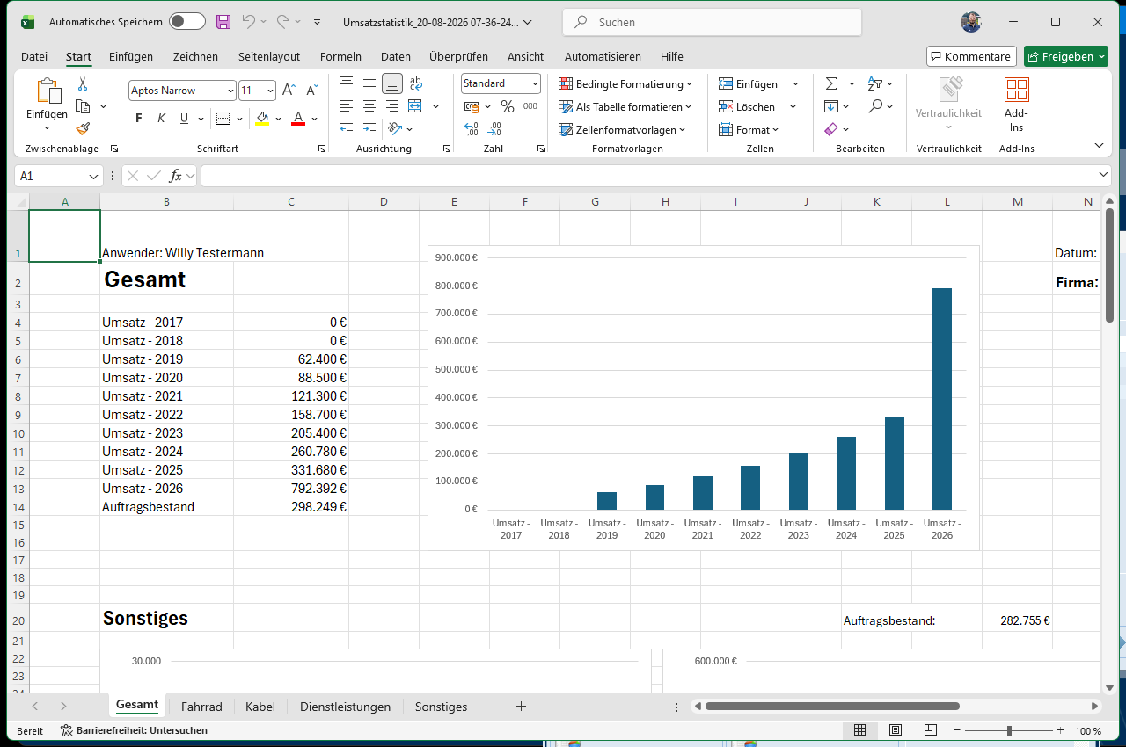Save the workbook with the floppy disk icon
The height and width of the screenshot is (747, 1126).
coord(223,22)
